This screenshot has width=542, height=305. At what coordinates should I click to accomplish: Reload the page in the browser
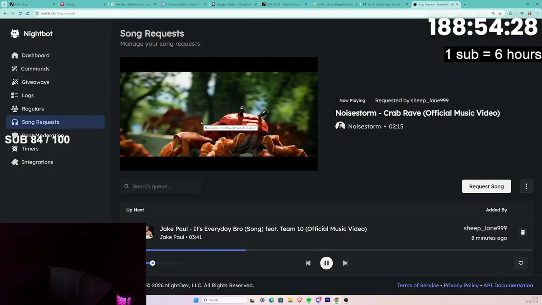point(20,13)
